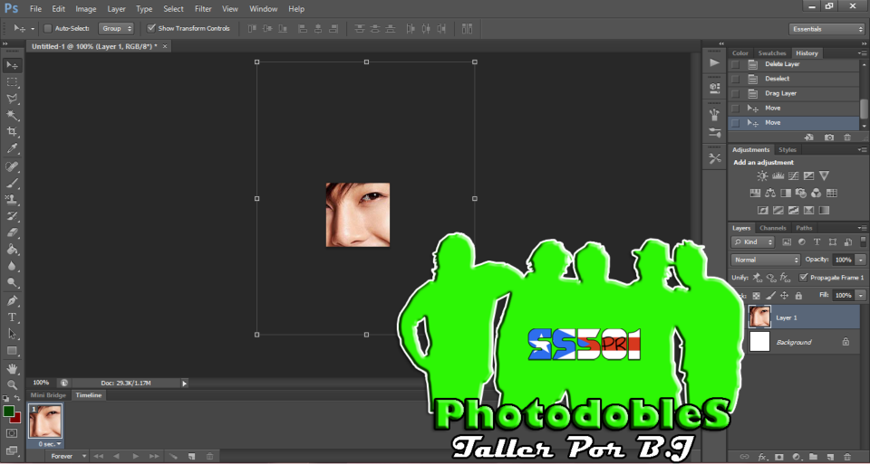The height and width of the screenshot is (464, 870).
Task: Open frame delay 0 sec. dropdown
Action: pos(50,444)
